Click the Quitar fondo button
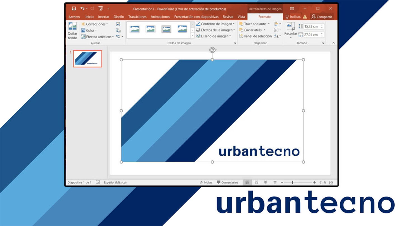This screenshot has height=226, width=403. click(x=72, y=31)
